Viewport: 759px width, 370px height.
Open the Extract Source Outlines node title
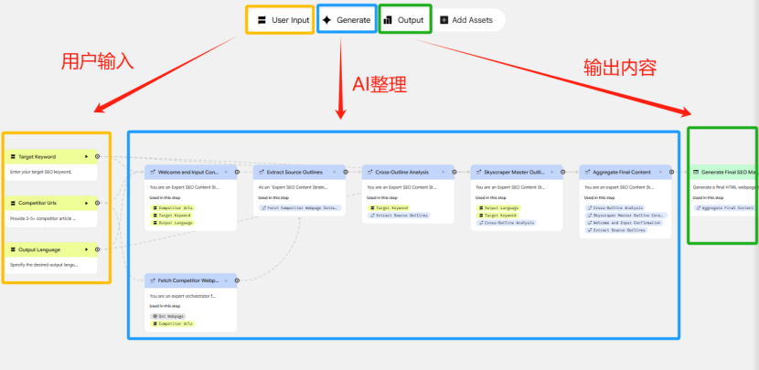click(294, 172)
